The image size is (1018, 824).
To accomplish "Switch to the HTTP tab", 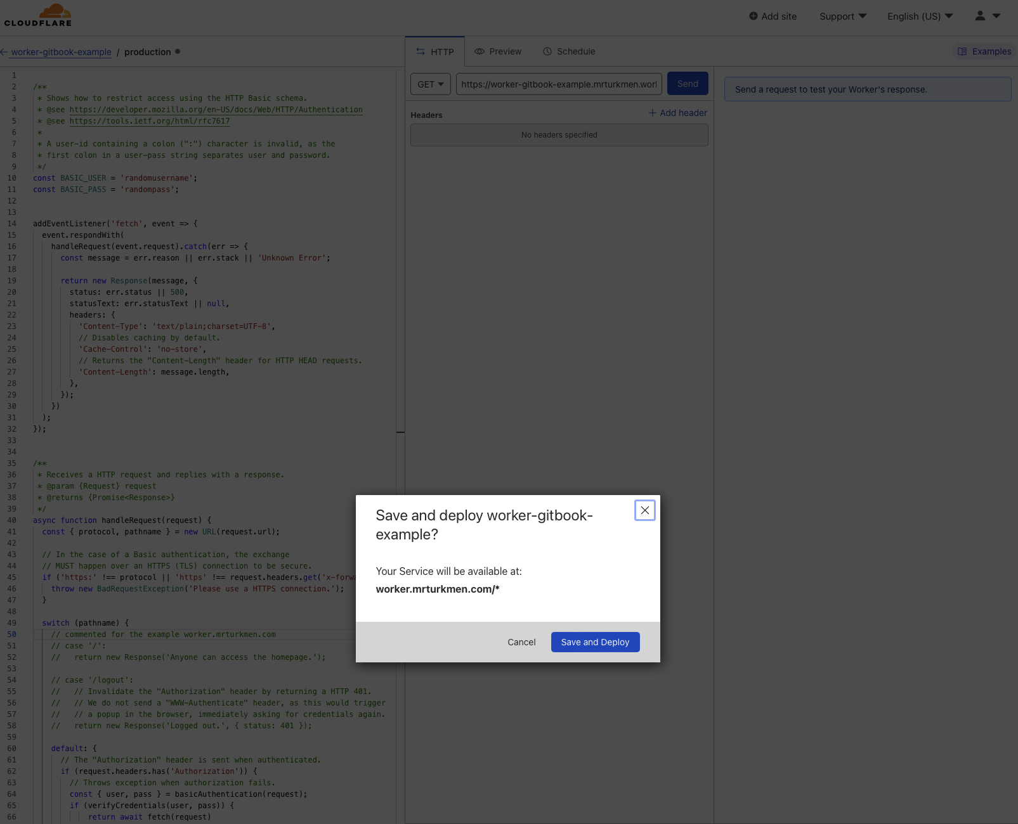I will [x=435, y=51].
